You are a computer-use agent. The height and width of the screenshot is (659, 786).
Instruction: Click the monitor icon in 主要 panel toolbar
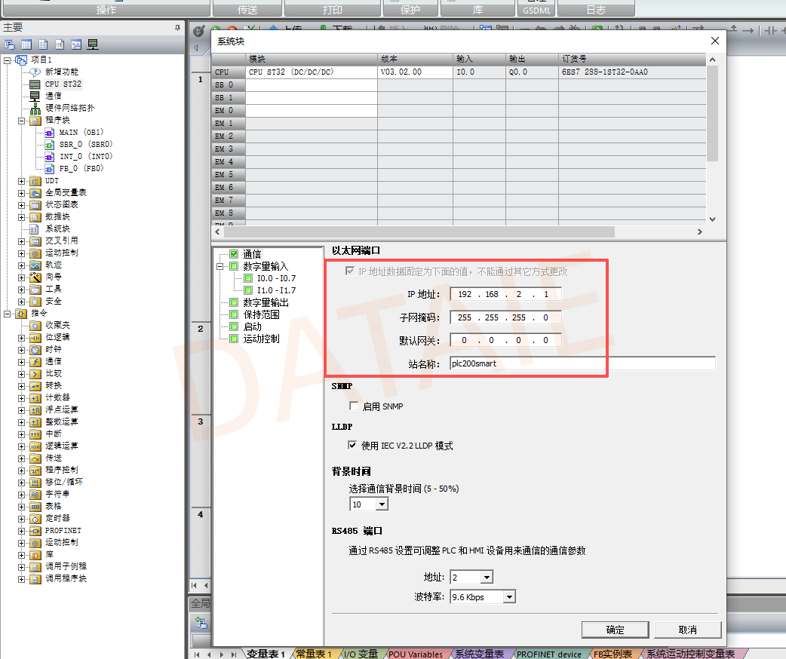coord(93,44)
